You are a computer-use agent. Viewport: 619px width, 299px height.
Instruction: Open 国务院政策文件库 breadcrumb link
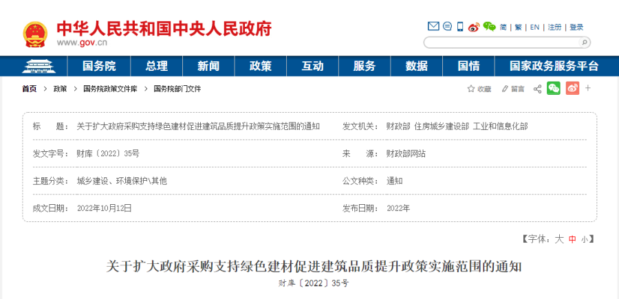pyautogui.click(x=110, y=89)
